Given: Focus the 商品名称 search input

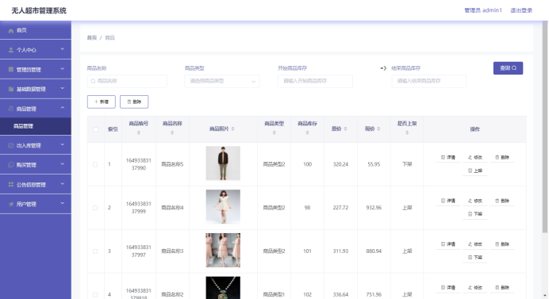Looking at the screenshot, I should pyautogui.click(x=127, y=81).
